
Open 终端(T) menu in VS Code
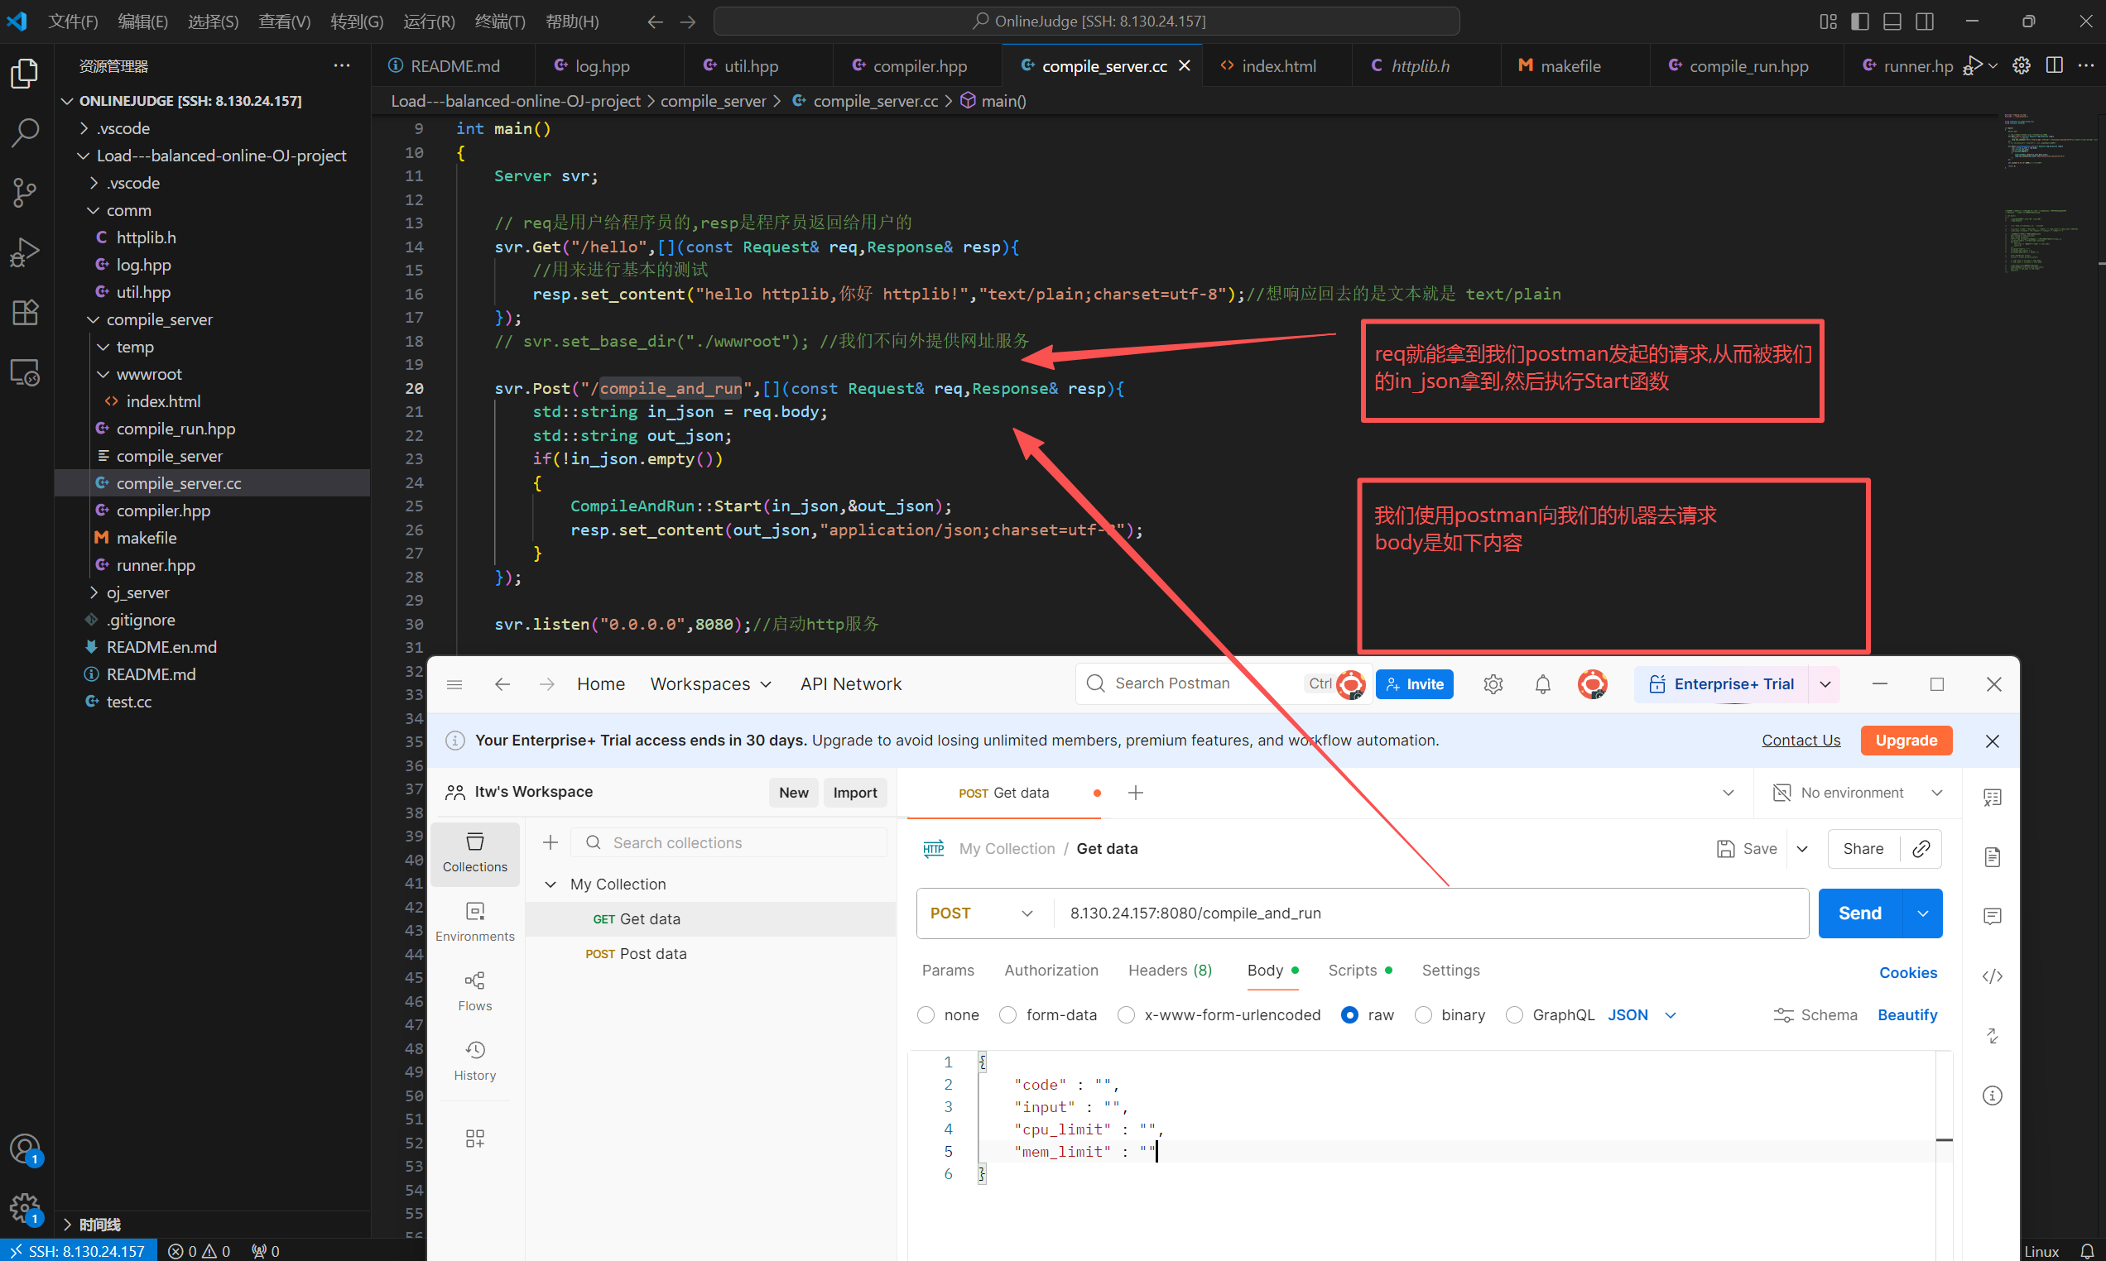500,22
